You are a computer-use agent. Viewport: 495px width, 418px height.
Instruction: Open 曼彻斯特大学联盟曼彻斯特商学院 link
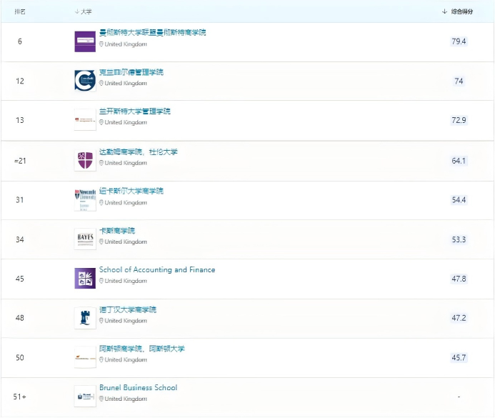(x=152, y=33)
